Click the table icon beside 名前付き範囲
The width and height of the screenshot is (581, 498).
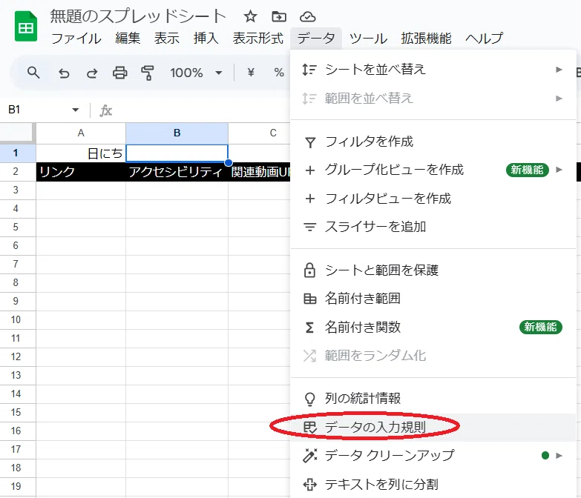coord(309,299)
